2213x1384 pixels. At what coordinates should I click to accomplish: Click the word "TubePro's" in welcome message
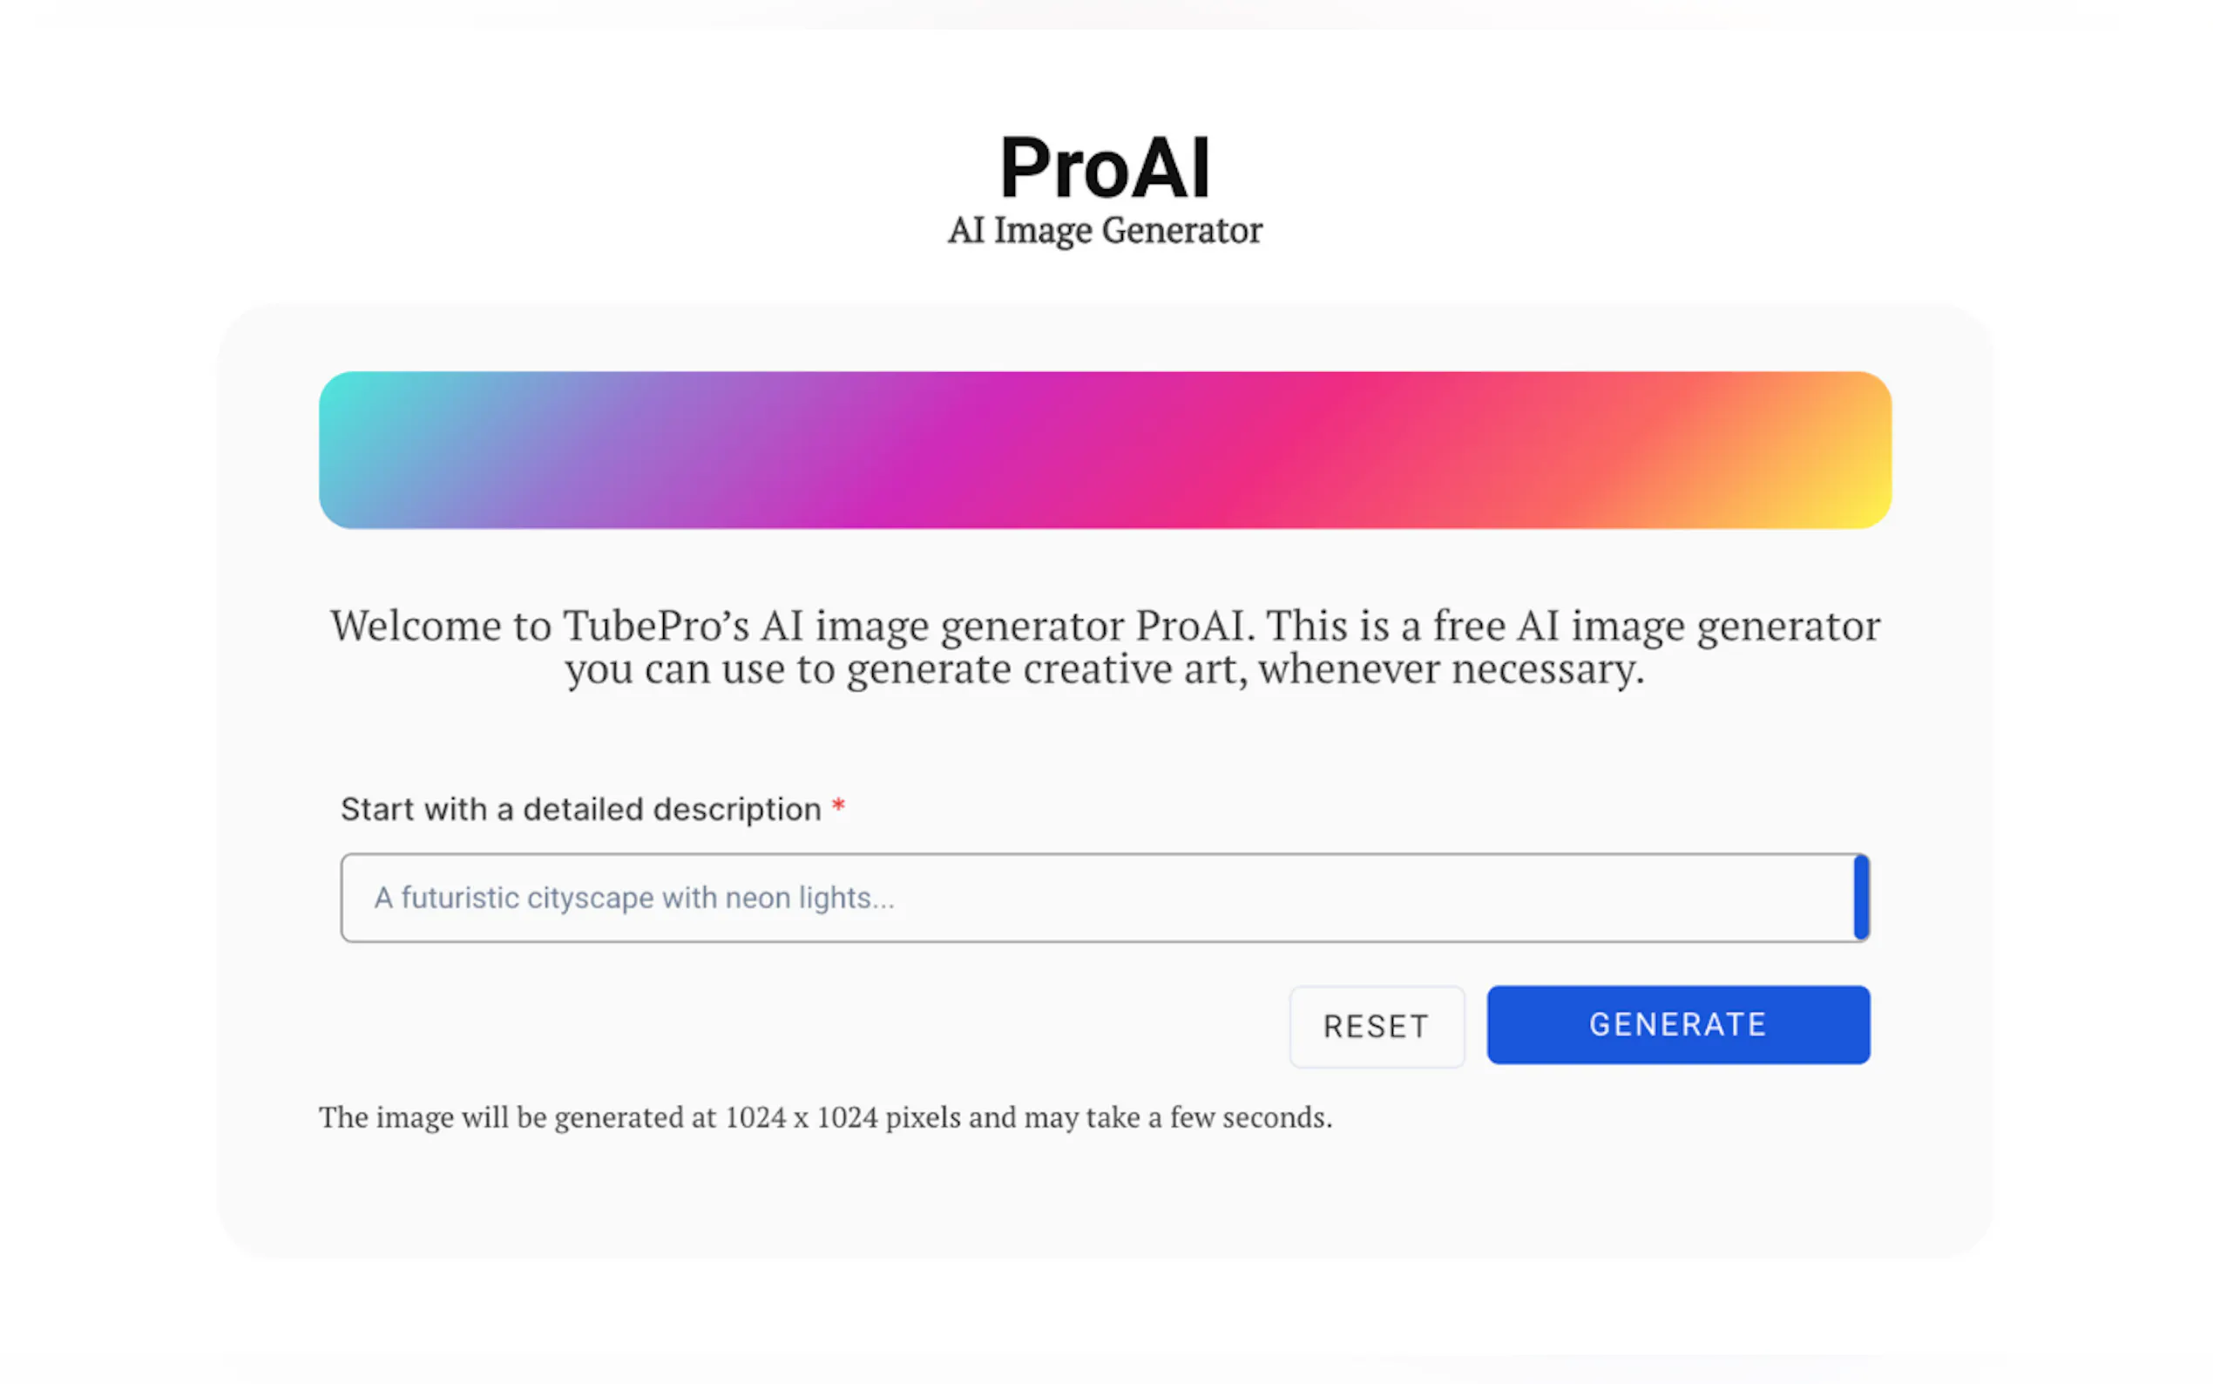pyautogui.click(x=655, y=626)
